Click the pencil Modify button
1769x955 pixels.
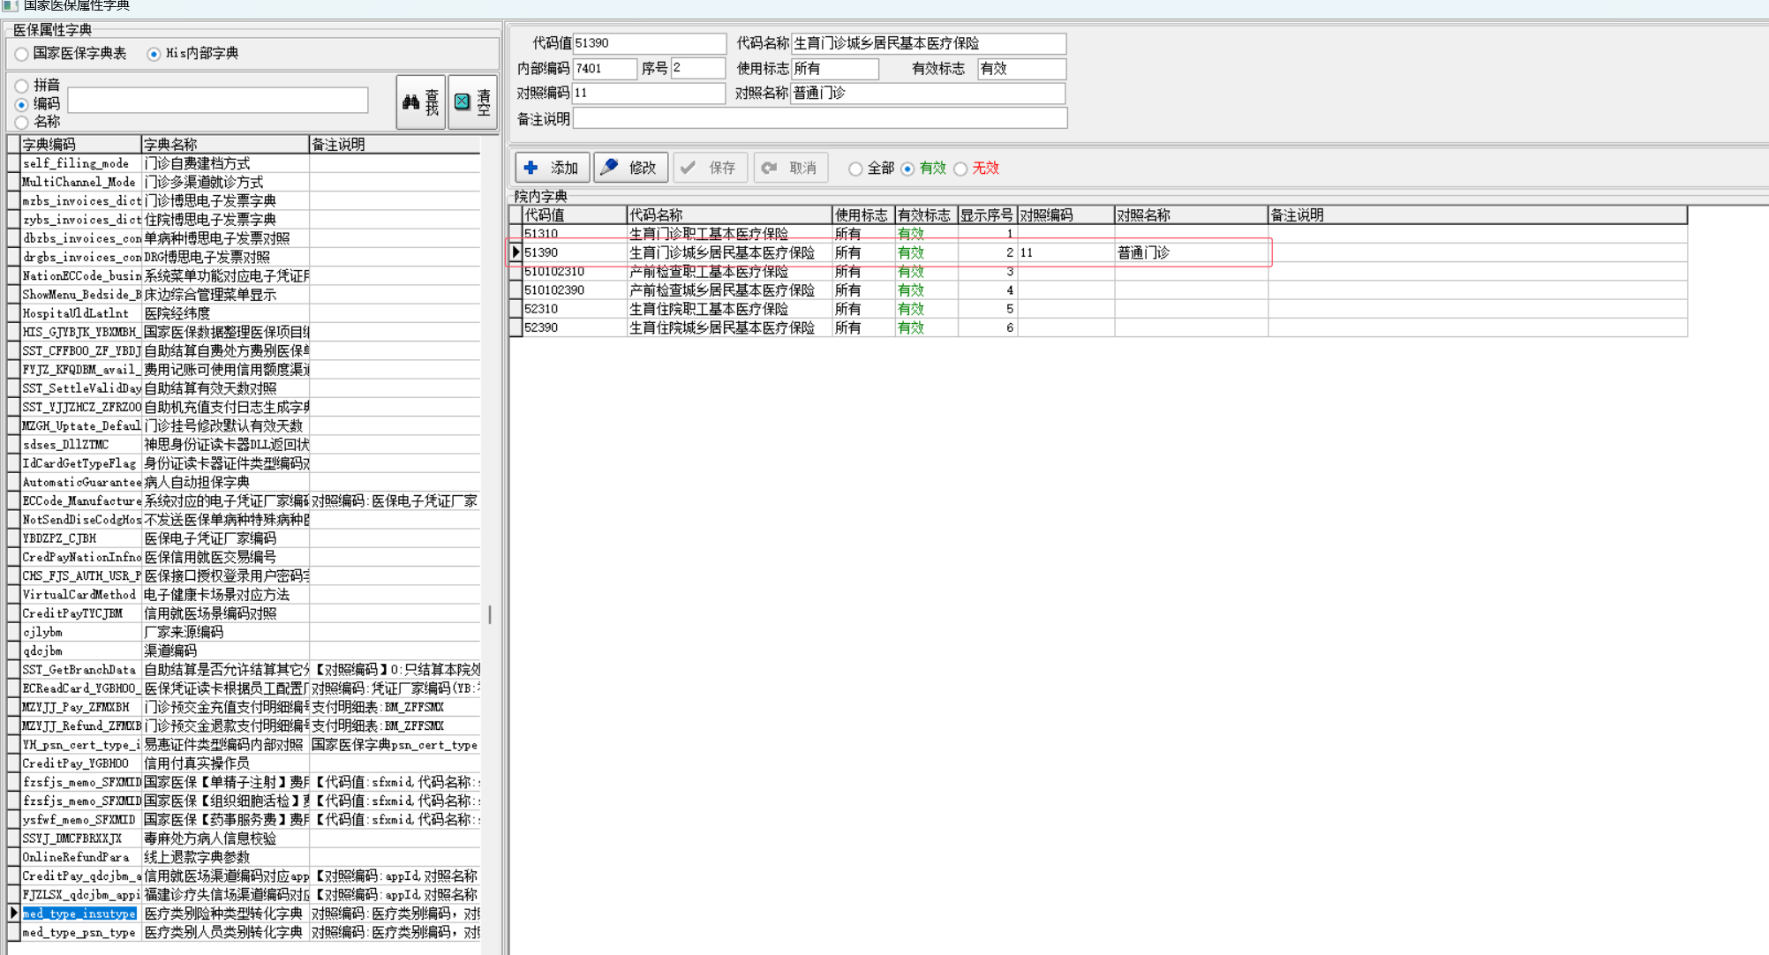[x=630, y=168]
